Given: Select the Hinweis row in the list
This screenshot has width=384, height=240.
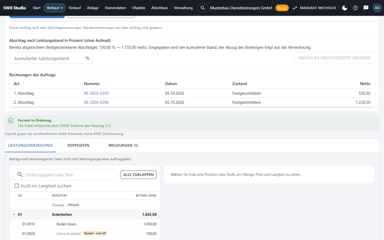Looking at the screenshot, I should 85,205.
